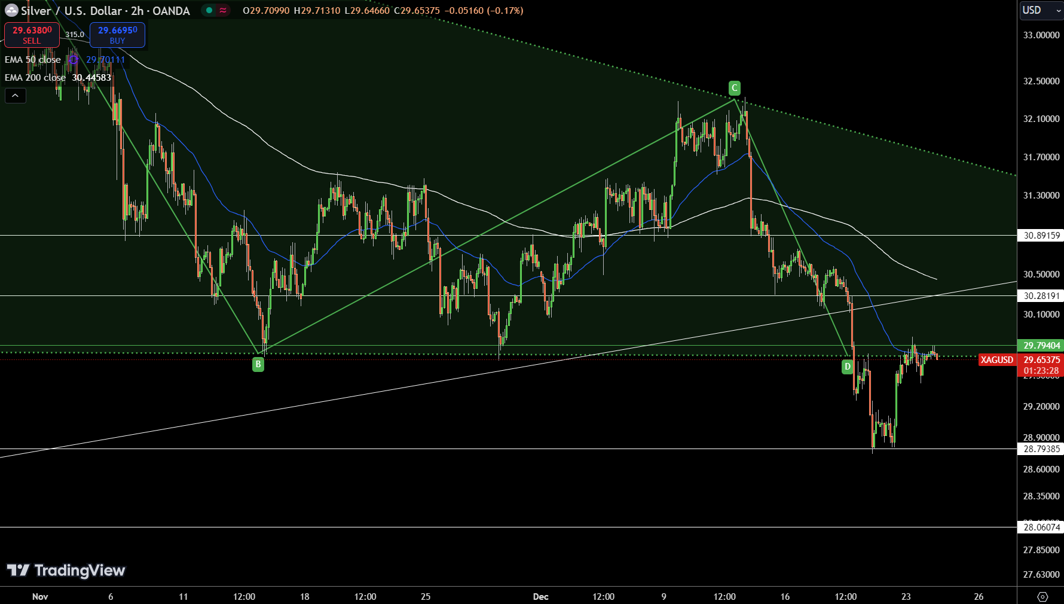Click the 27.63000 price axis value
This screenshot has width=1064, height=604.
click(x=1041, y=575)
